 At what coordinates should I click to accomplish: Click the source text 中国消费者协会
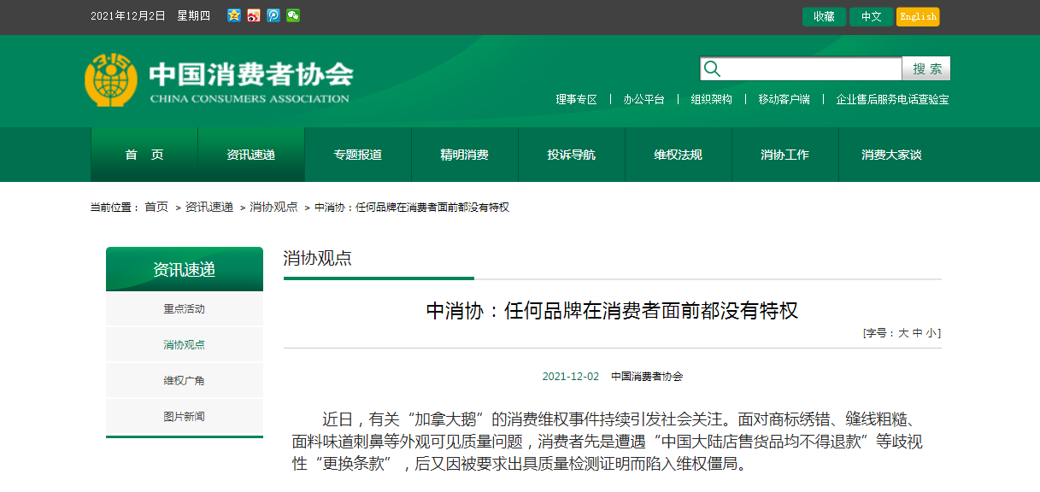[x=647, y=377]
